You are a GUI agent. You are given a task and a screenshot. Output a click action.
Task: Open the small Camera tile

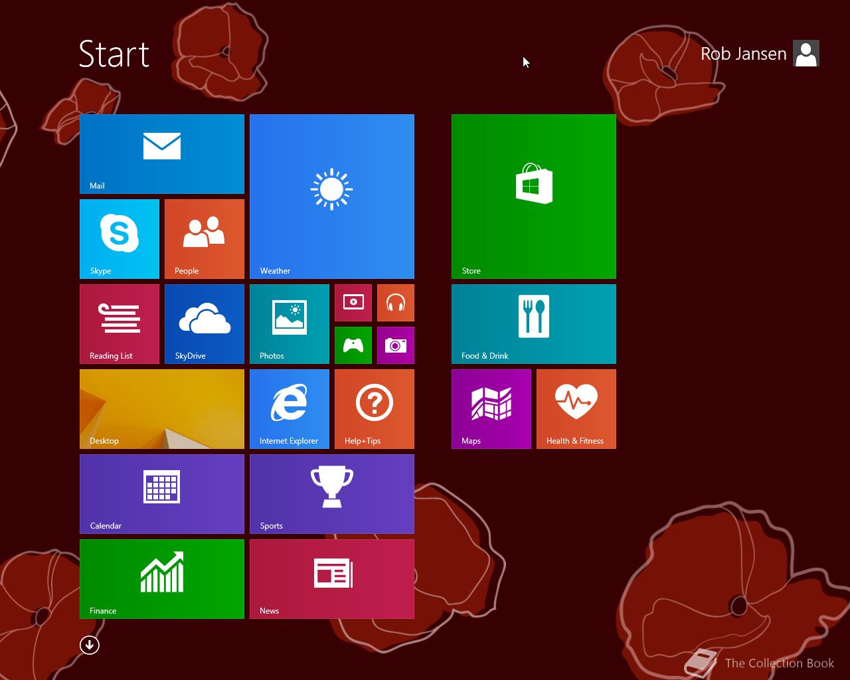pyautogui.click(x=396, y=345)
